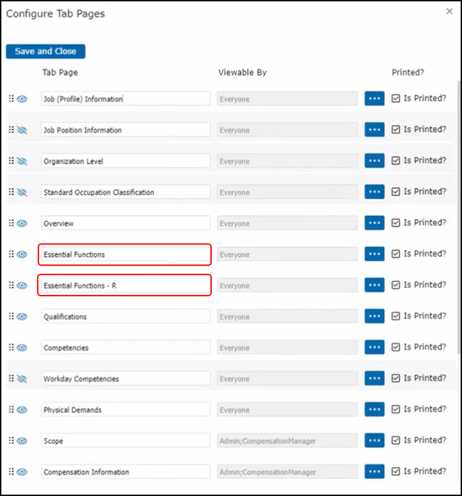Uncheck Is Printed for Qualifications row
Viewport: 462px width, 496px height.
pos(396,316)
